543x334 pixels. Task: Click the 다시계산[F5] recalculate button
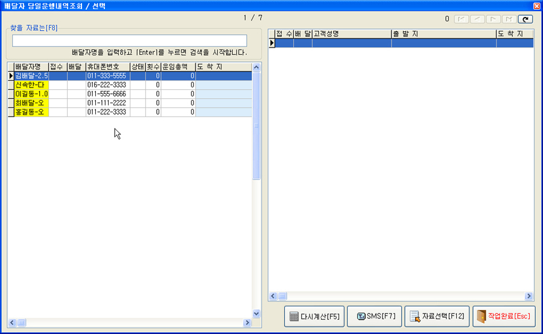(314, 317)
